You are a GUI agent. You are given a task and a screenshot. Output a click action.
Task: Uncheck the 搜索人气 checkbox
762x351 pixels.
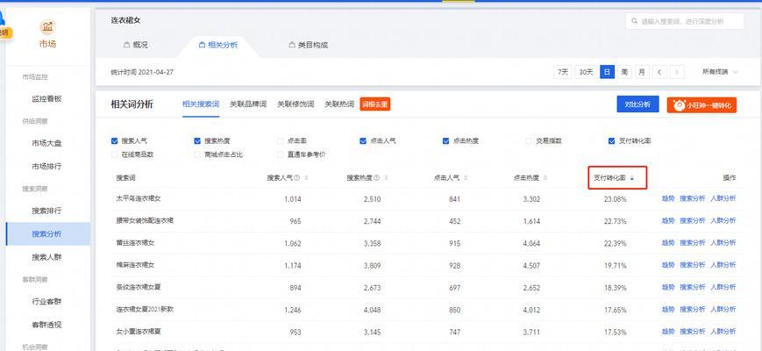point(115,141)
